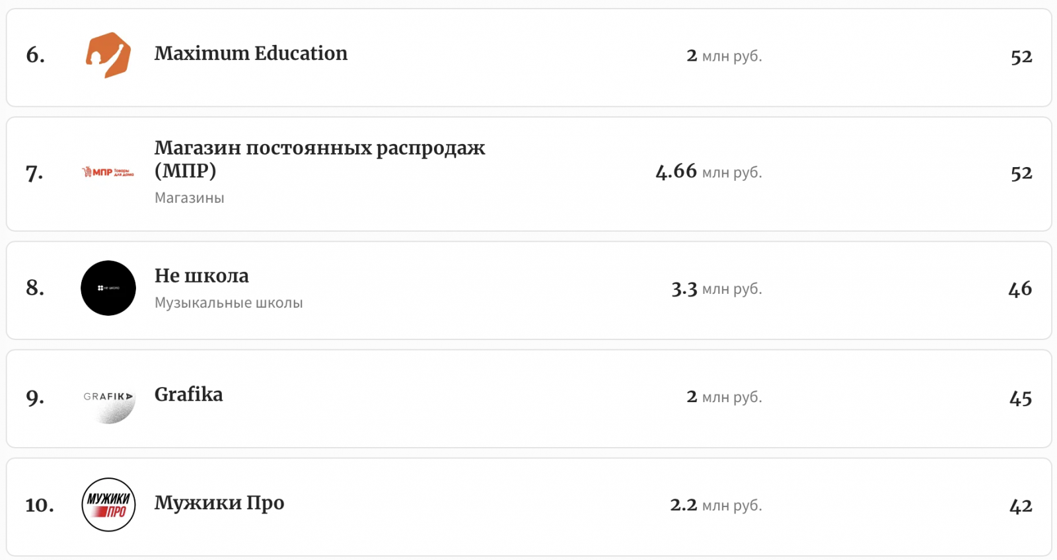Click the 4.66 млн руб. investment amount
Viewport: 1057px width, 560px height.
(x=708, y=172)
